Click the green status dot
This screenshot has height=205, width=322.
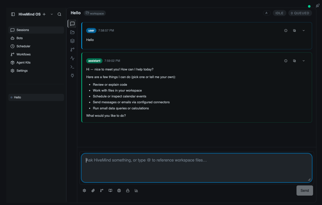309,6
